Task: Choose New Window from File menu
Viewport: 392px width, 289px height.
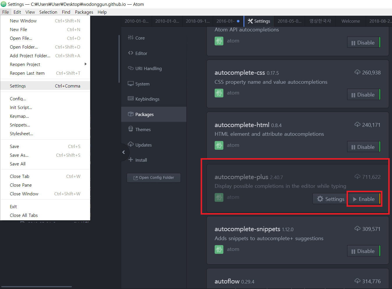Action: click(x=45, y=21)
